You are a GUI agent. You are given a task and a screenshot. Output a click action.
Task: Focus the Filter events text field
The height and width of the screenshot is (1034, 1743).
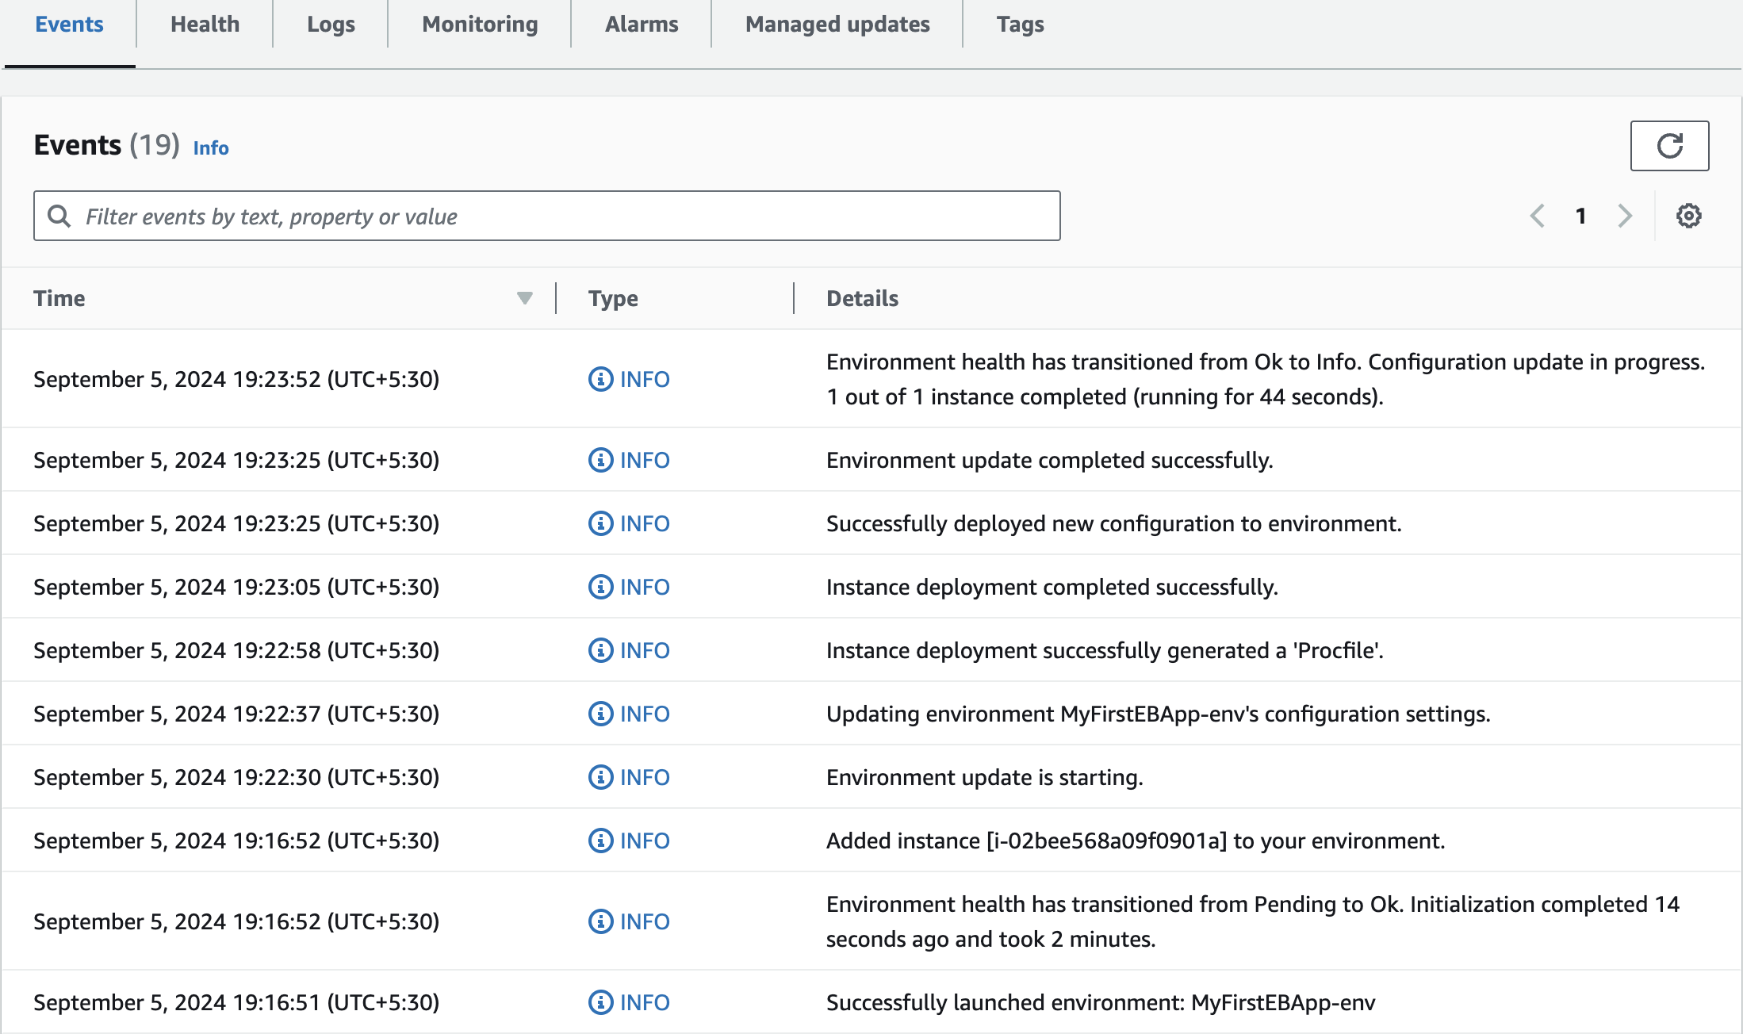tap(555, 216)
